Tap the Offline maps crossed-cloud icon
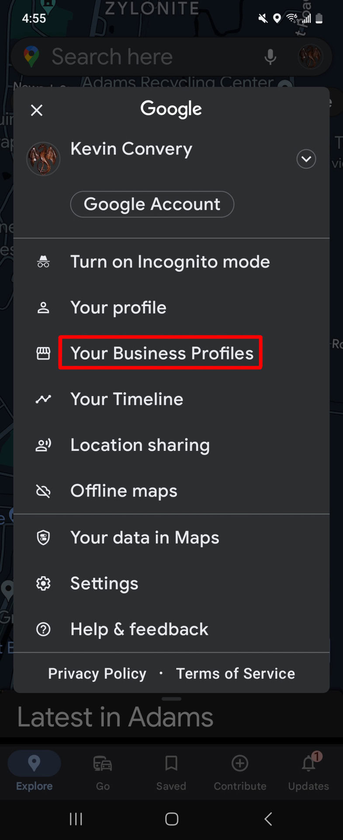The image size is (343, 840). (x=43, y=491)
